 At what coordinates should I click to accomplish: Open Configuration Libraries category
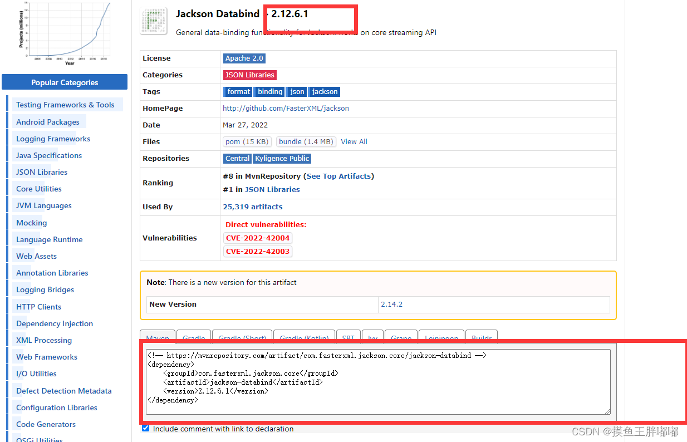coord(57,407)
